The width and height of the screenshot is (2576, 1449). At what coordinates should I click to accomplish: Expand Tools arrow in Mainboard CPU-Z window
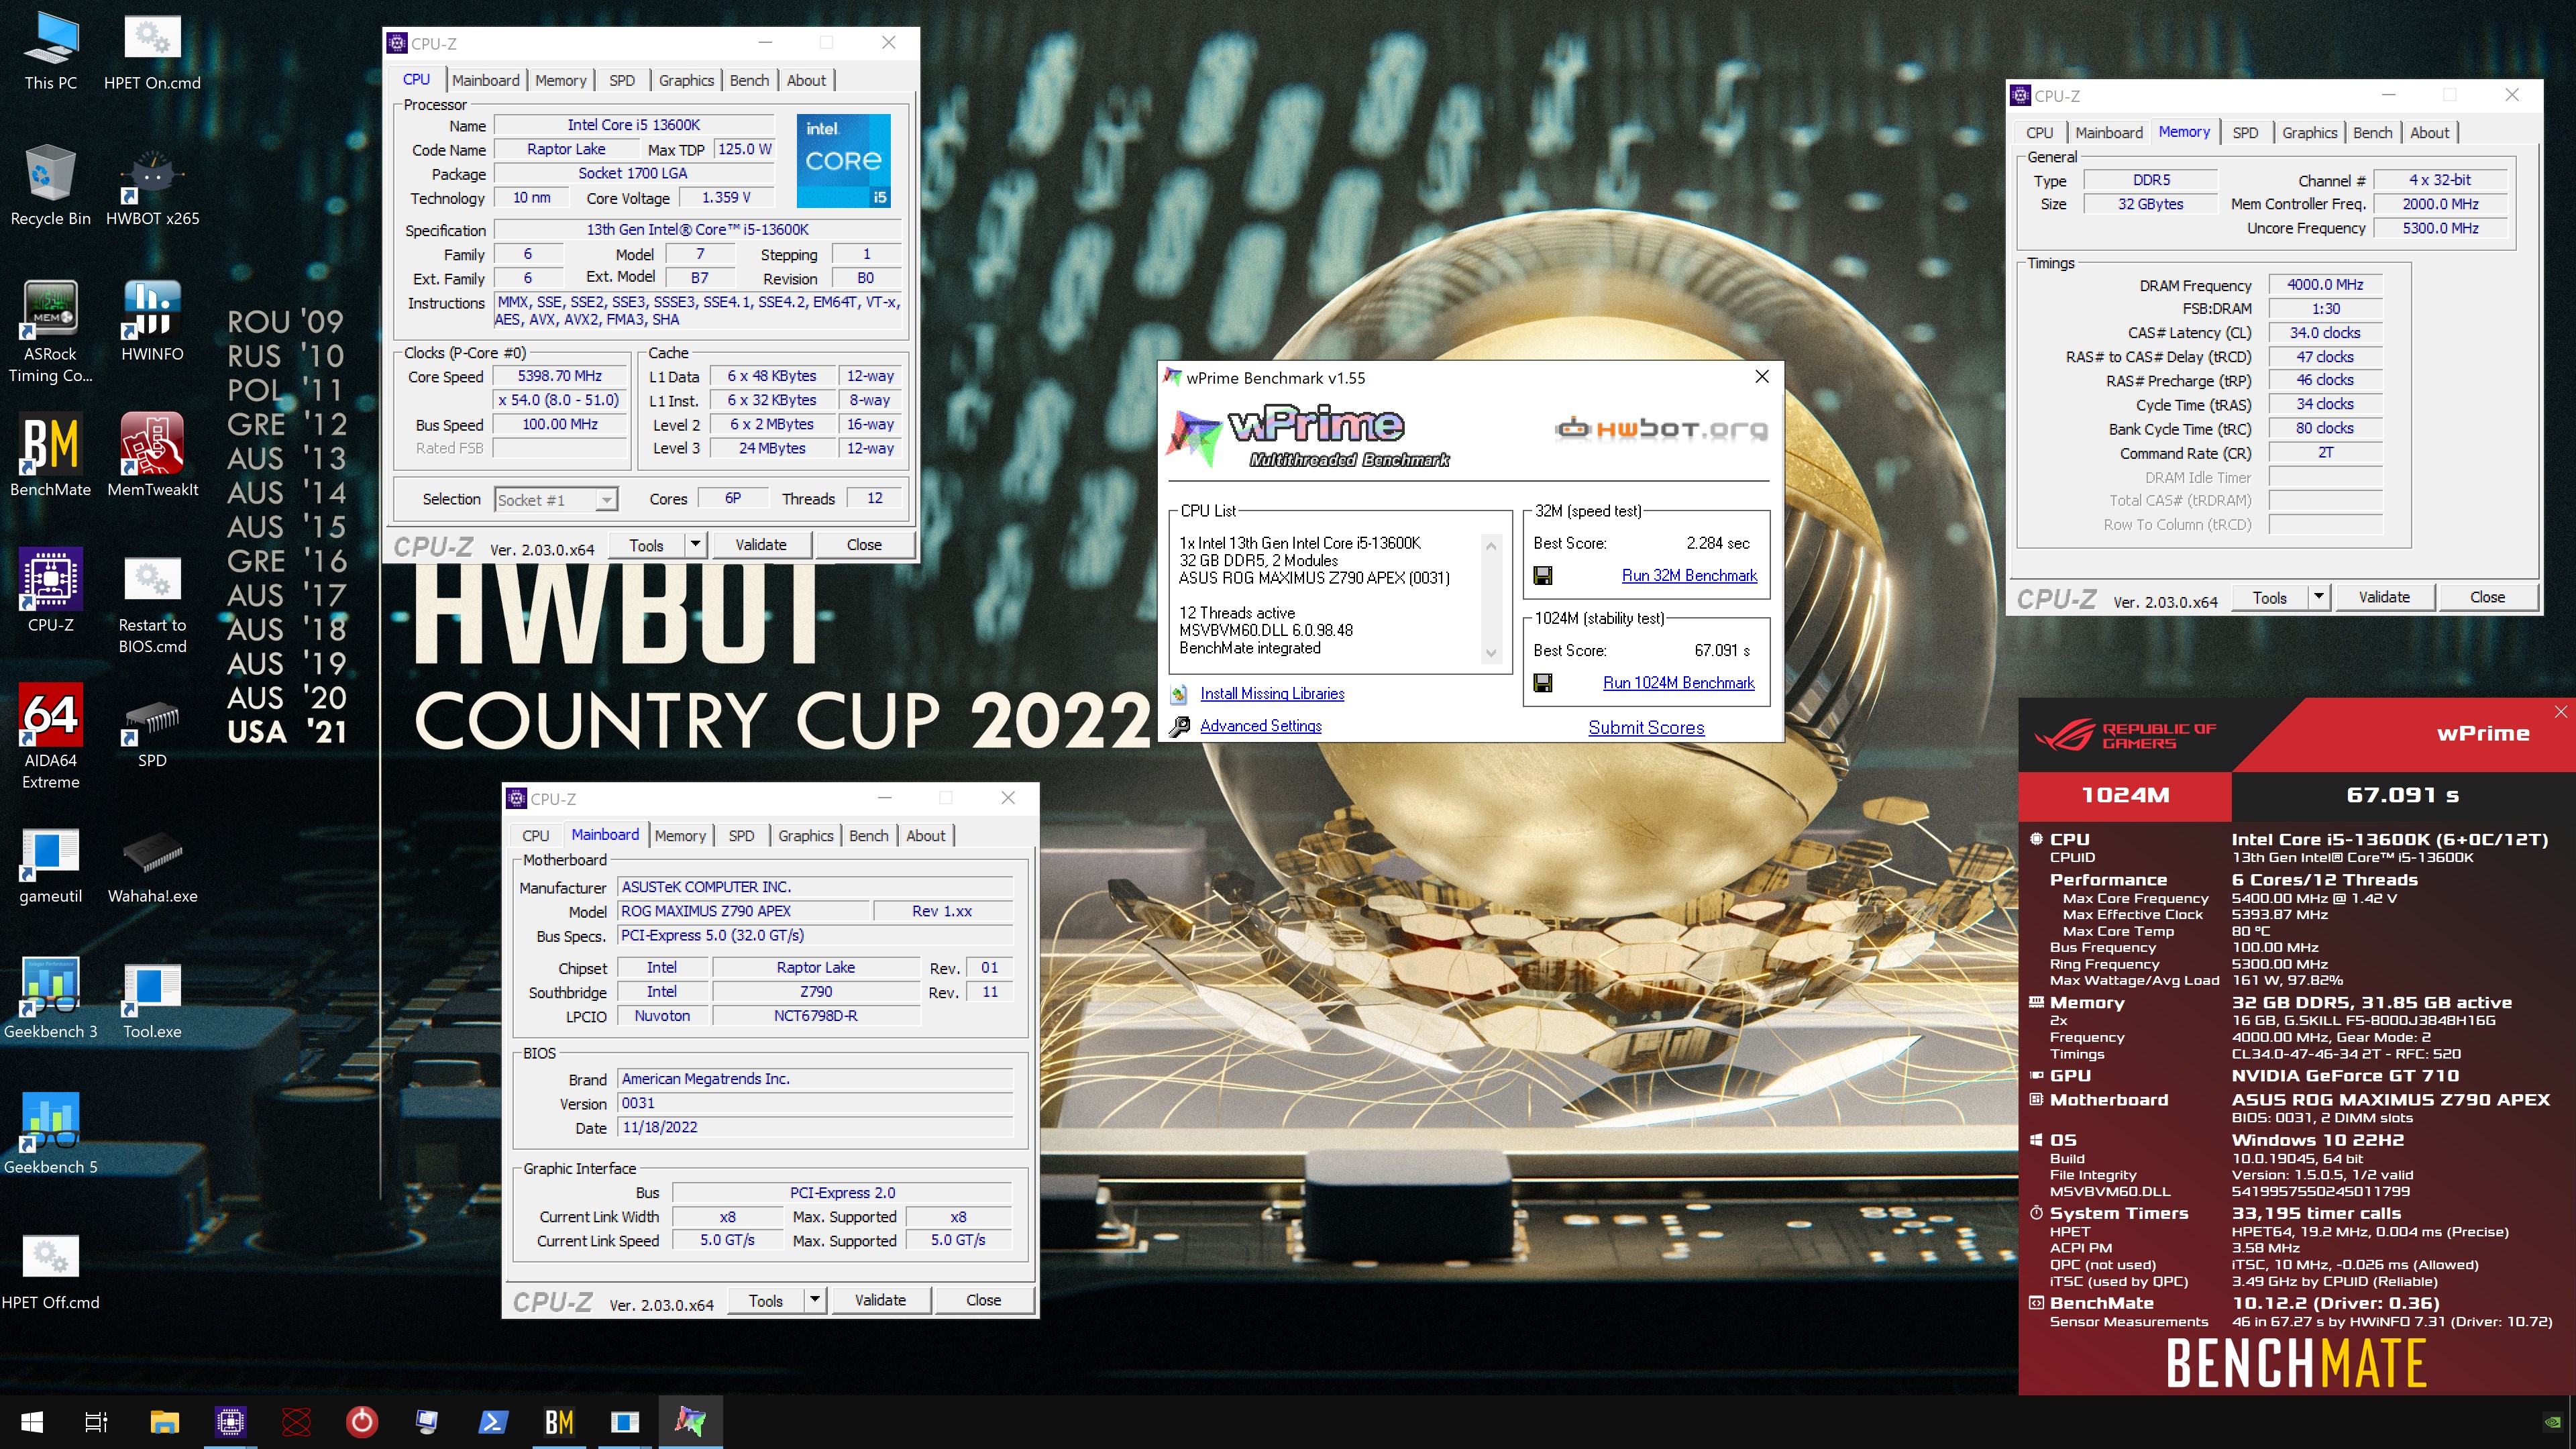click(x=815, y=1300)
